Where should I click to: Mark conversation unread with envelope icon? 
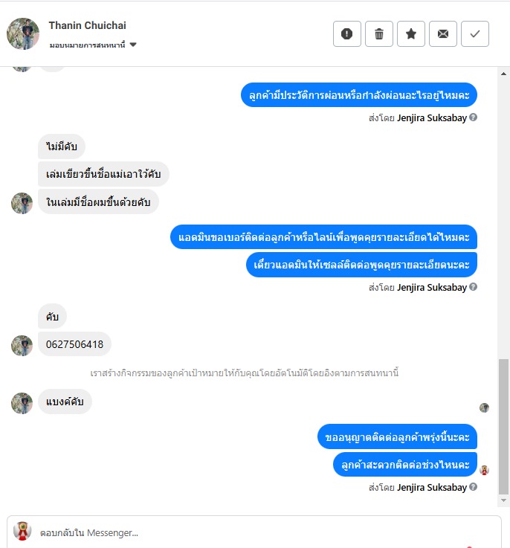pyautogui.click(x=443, y=34)
